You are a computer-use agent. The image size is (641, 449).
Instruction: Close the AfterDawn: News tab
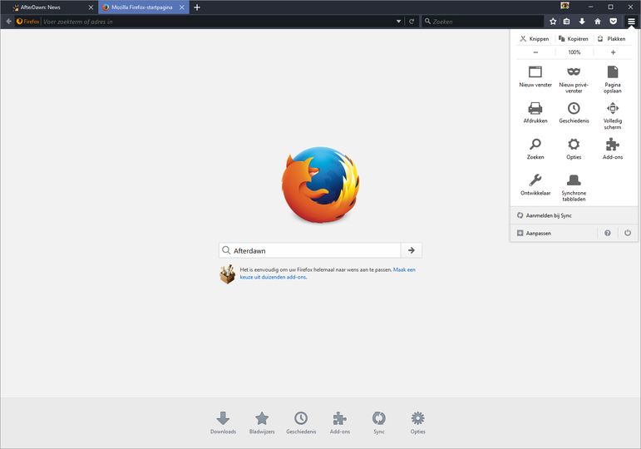click(x=91, y=7)
